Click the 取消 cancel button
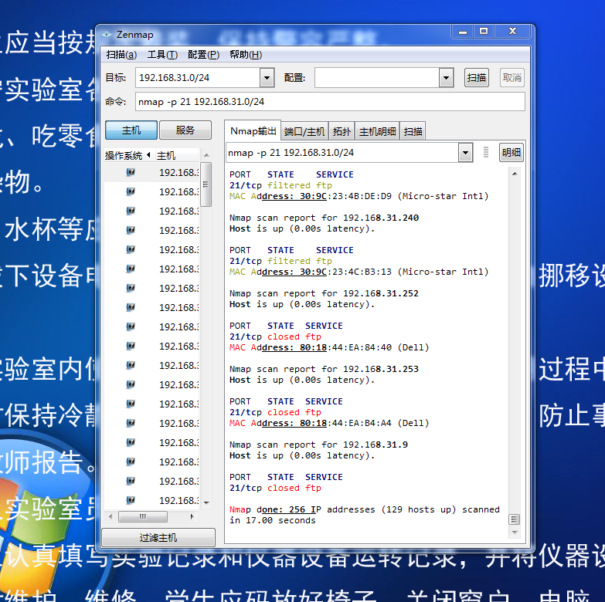Image resolution: width=605 pixels, height=602 pixels. coord(512,78)
